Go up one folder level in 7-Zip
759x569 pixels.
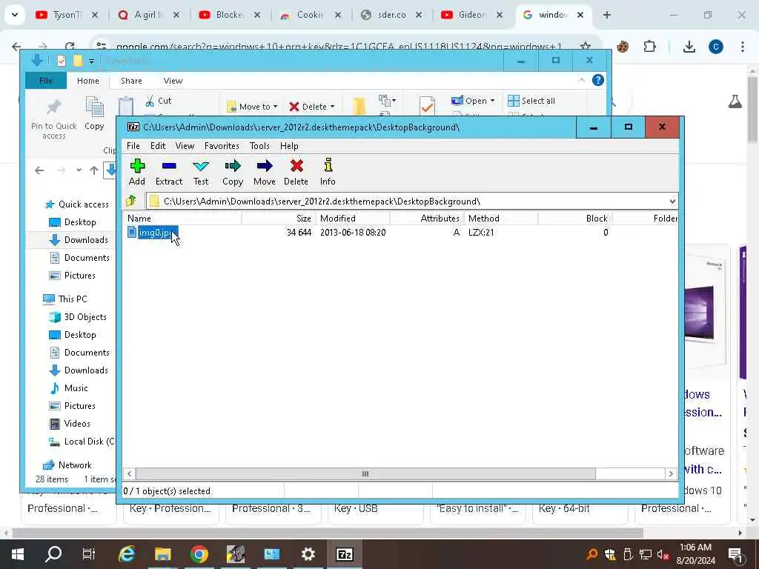point(130,201)
